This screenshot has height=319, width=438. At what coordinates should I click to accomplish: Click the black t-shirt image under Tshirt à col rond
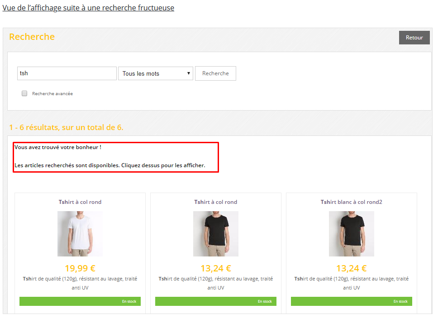click(x=216, y=234)
